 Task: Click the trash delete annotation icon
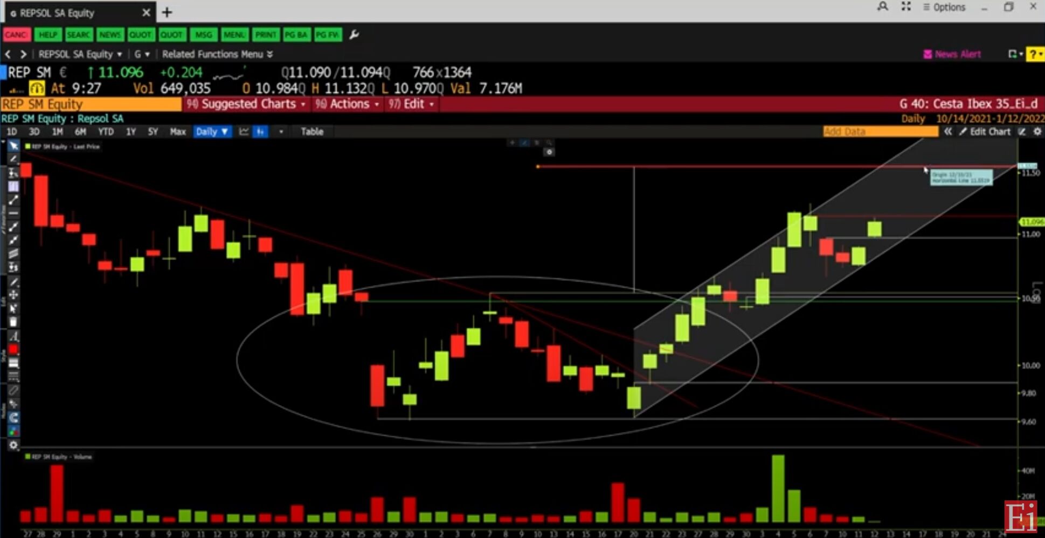pos(13,322)
